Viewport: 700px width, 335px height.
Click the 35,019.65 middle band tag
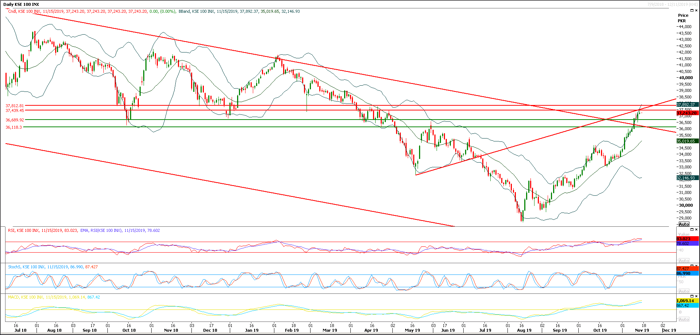pos(687,141)
